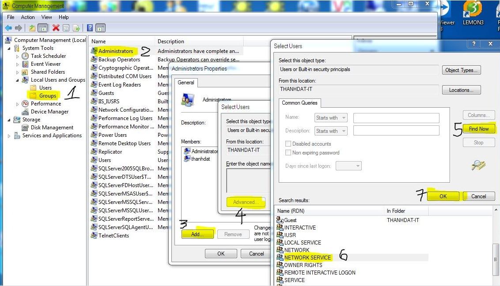Click the Disk Management icon in tree
The width and height of the screenshot is (500, 286).
tap(25, 128)
